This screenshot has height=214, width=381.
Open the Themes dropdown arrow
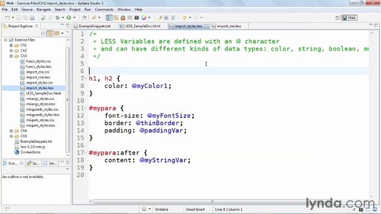(x=149, y=17)
